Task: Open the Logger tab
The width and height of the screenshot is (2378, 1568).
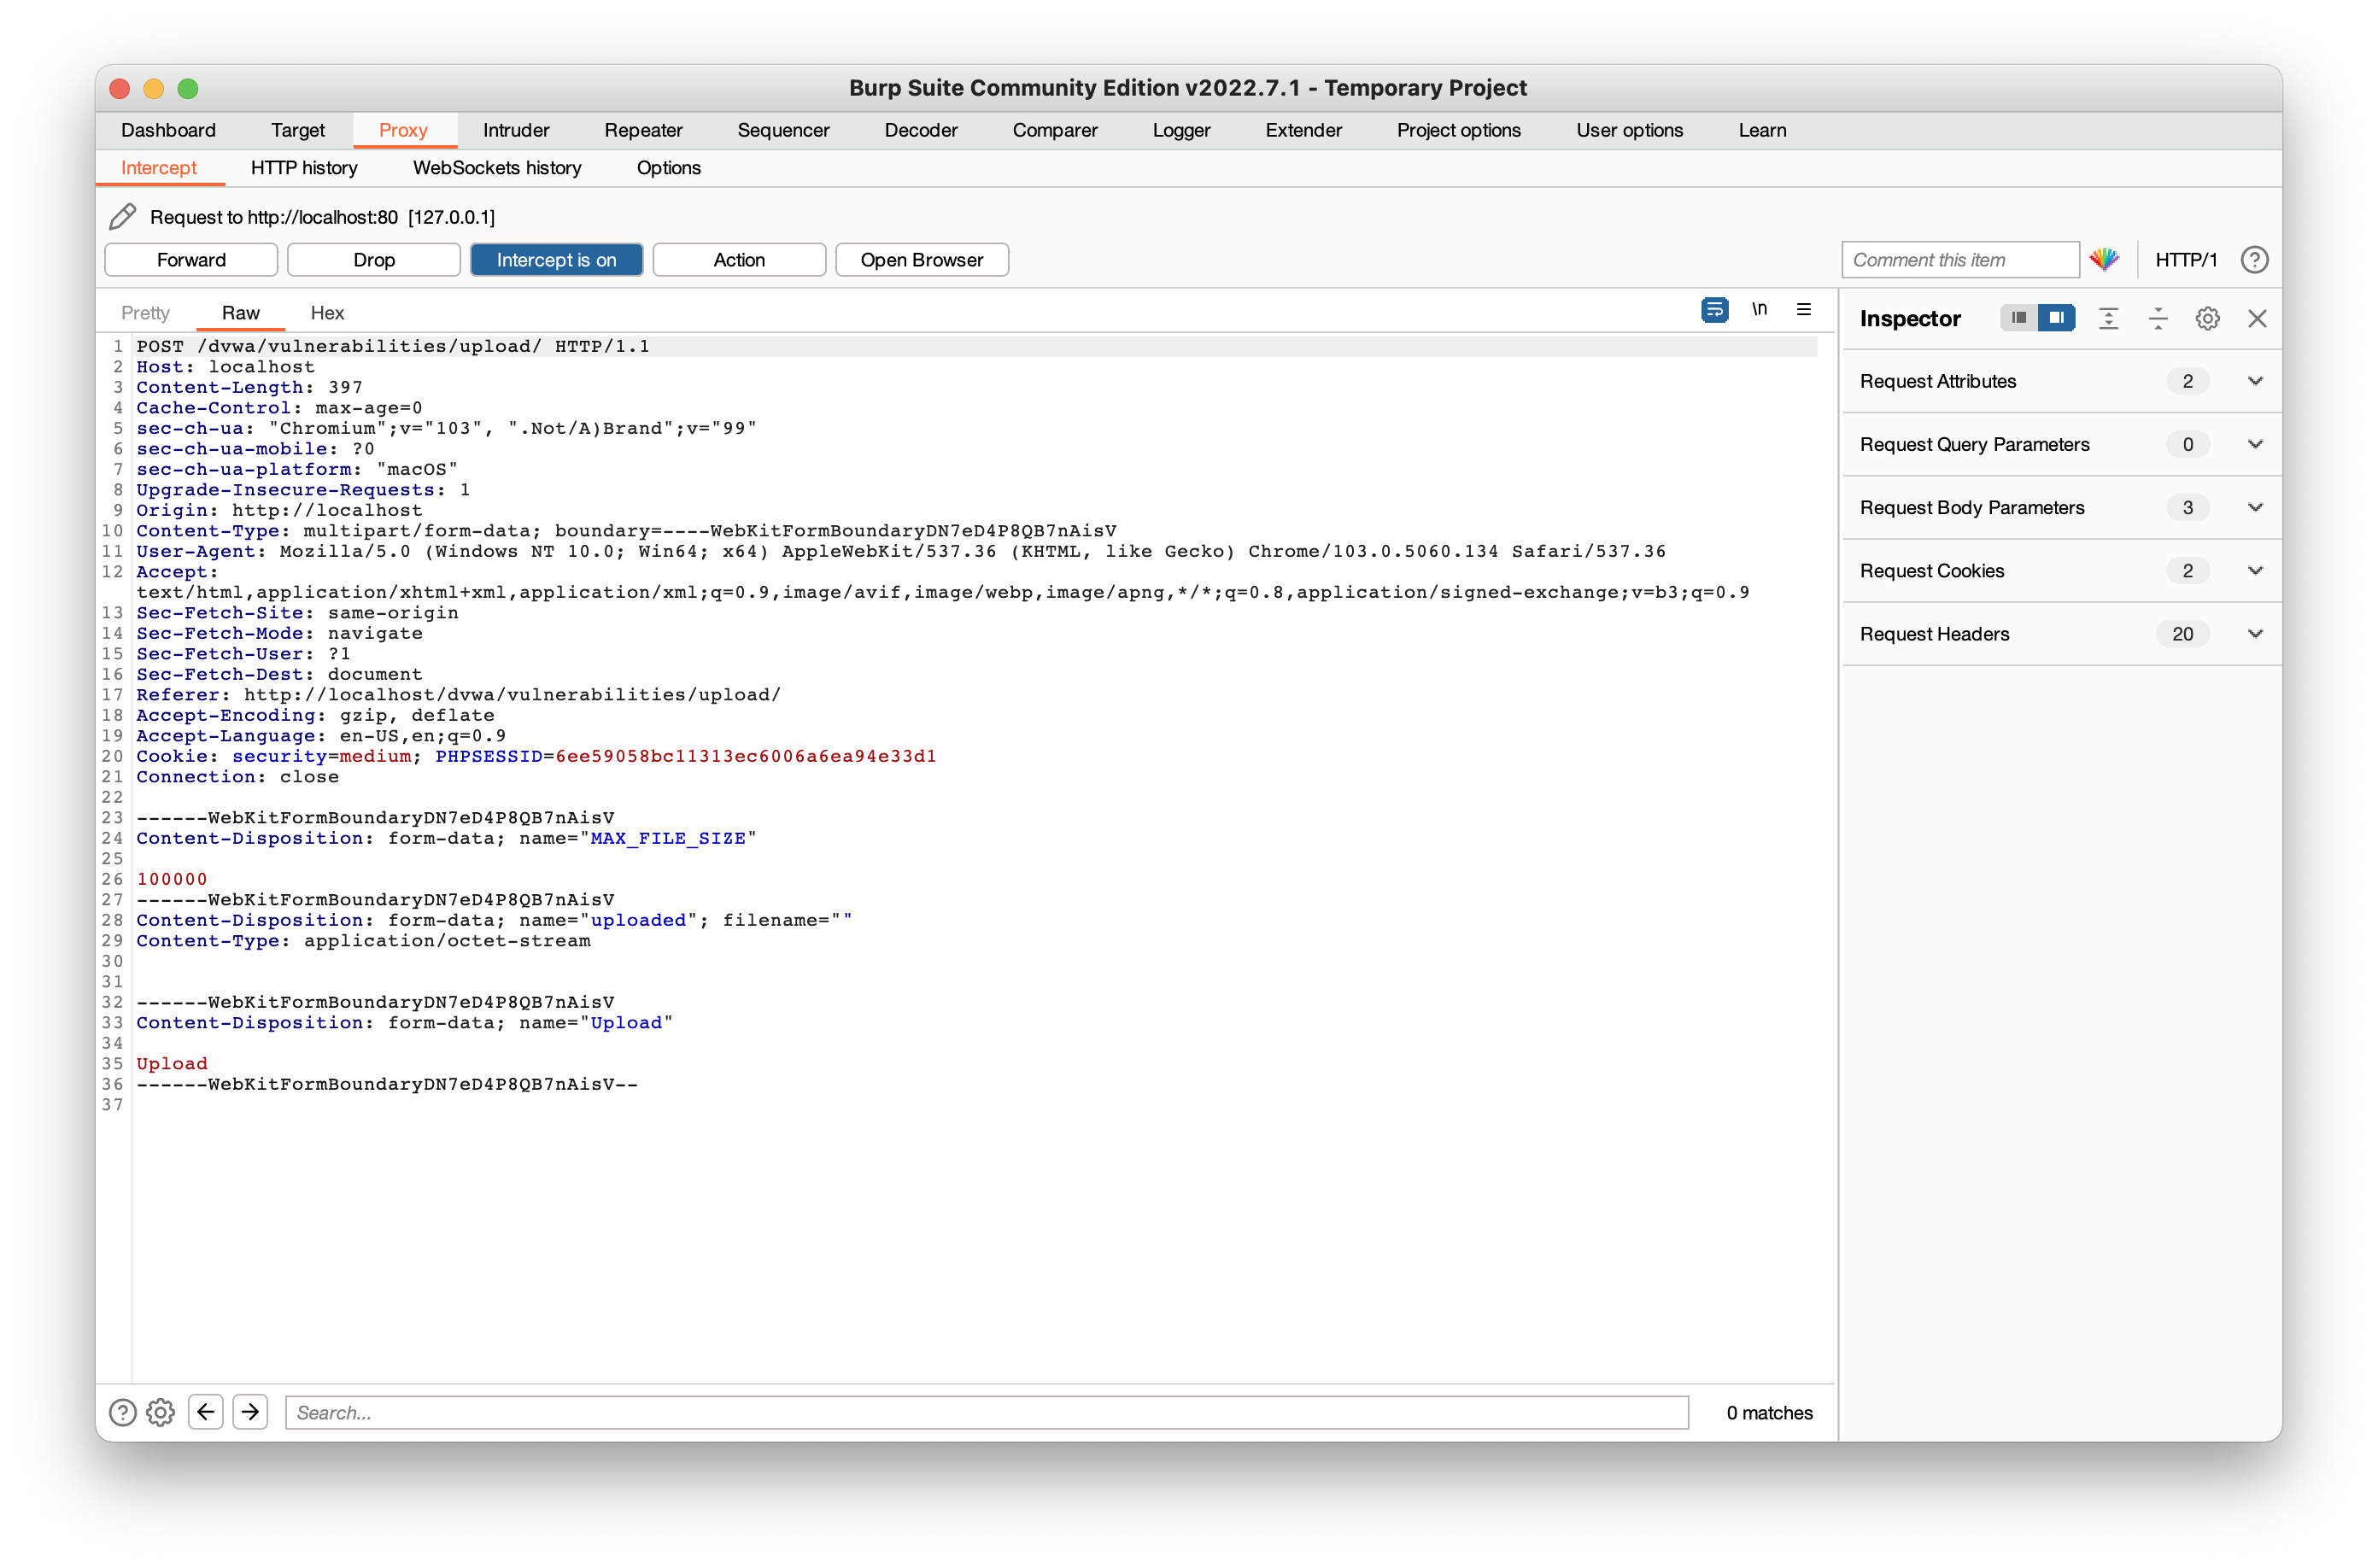Action: click(1181, 130)
